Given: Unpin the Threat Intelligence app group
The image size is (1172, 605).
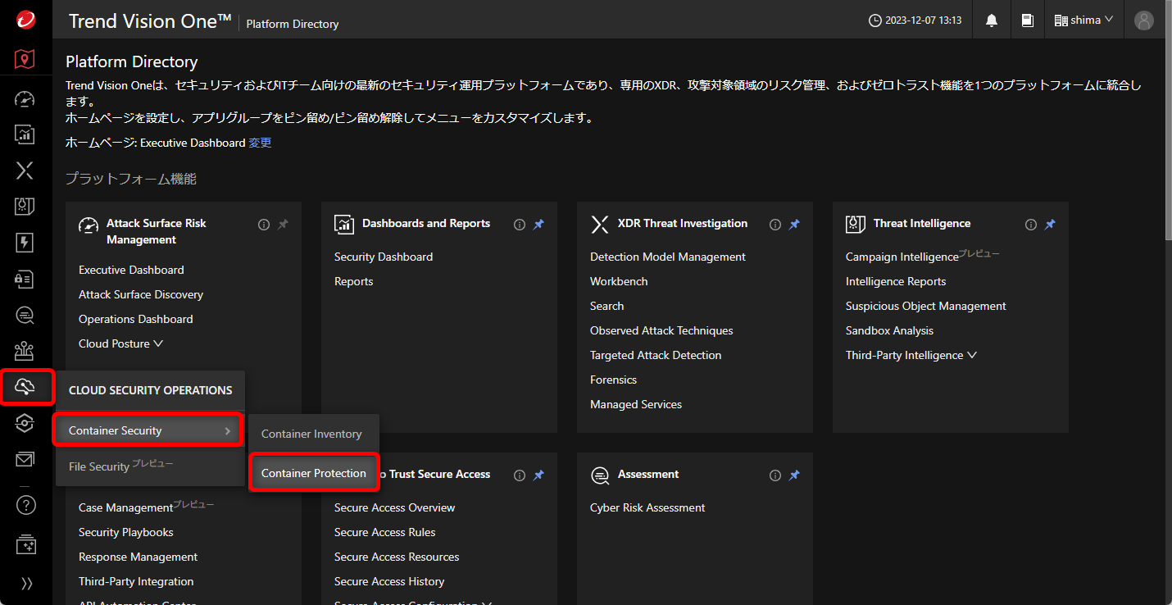Looking at the screenshot, I should [x=1050, y=223].
